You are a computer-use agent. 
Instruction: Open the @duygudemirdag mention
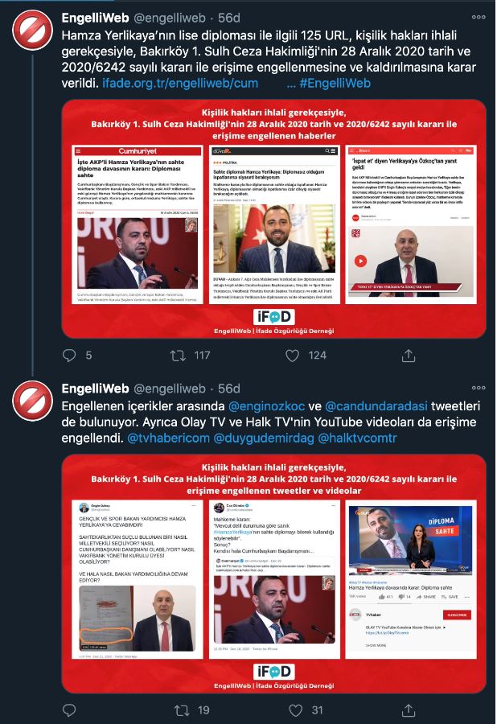point(264,438)
